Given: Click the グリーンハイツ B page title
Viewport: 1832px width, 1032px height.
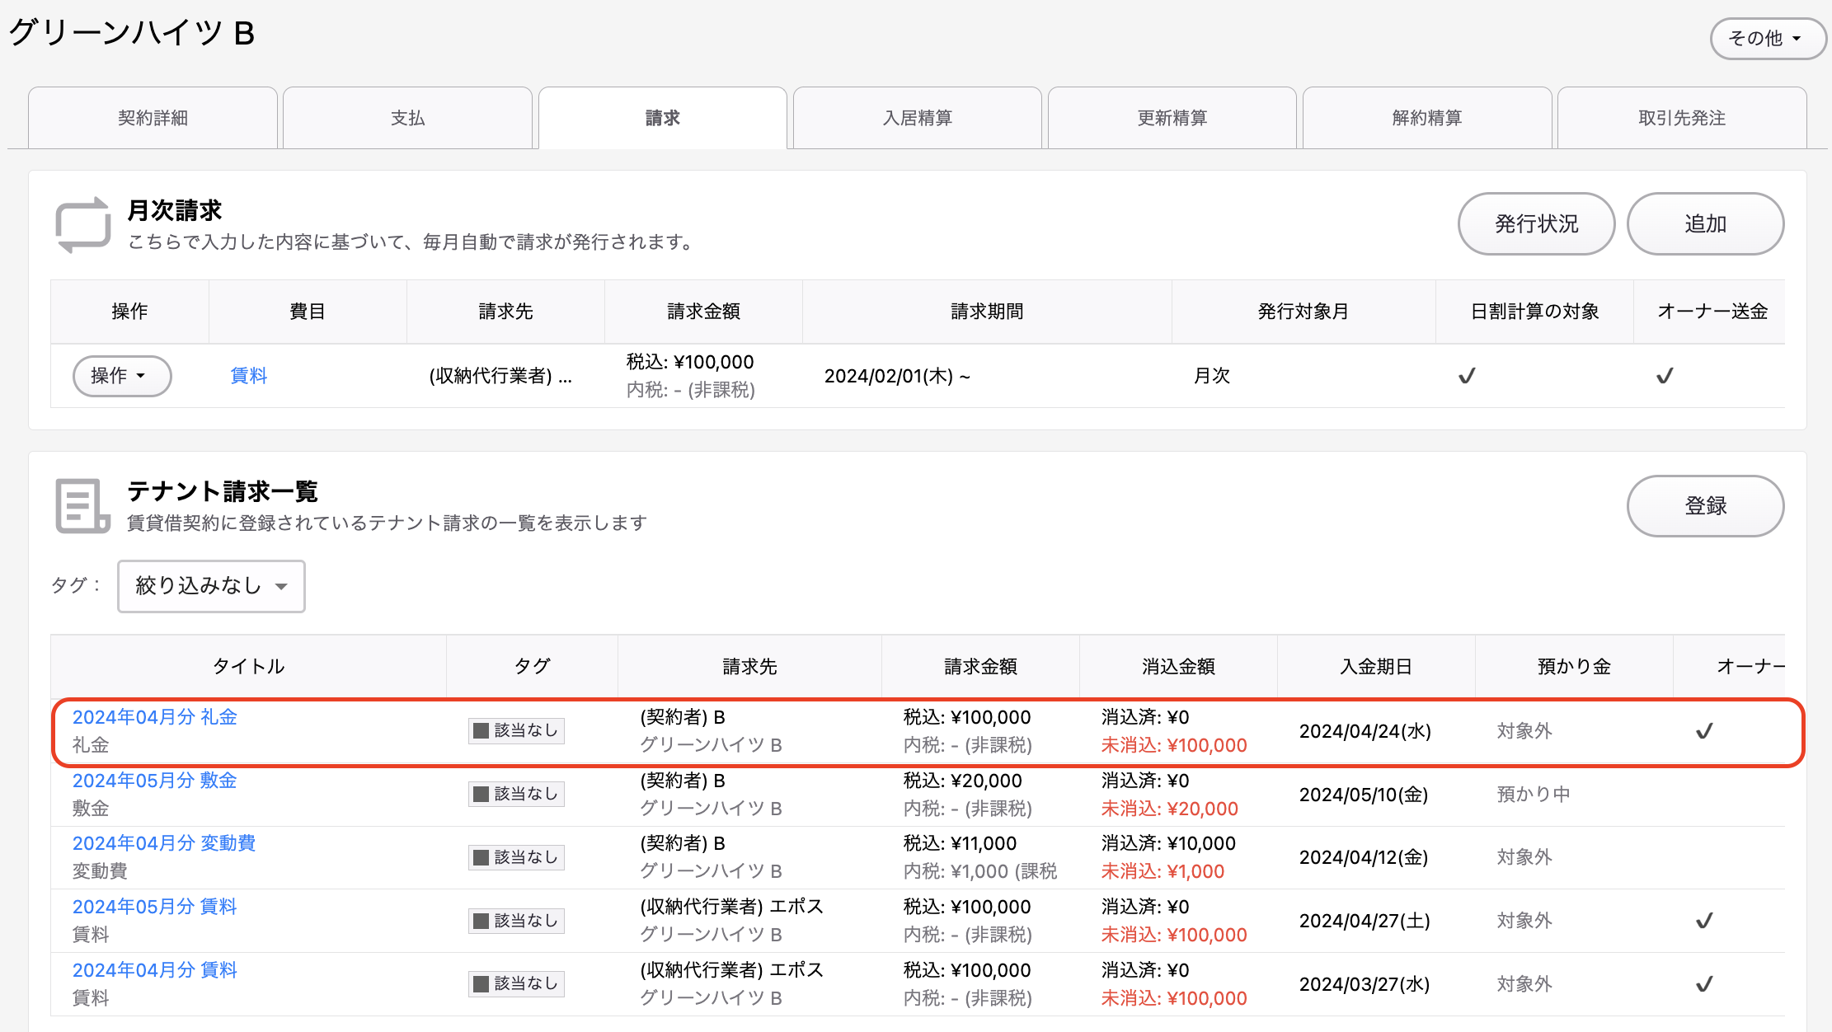Looking at the screenshot, I should point(132,34).
